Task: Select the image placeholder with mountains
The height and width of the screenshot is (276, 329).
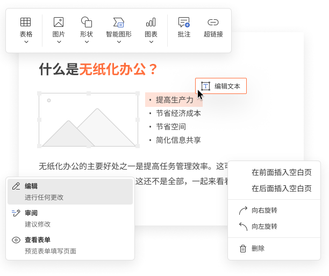Action: click(x=88, y=120)
